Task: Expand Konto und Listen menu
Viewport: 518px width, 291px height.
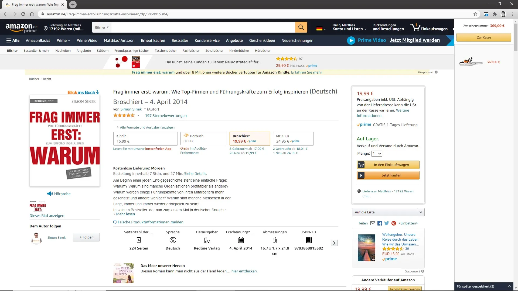Action: tap(349, 27)
